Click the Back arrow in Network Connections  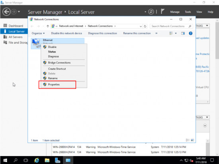(32, 26)
